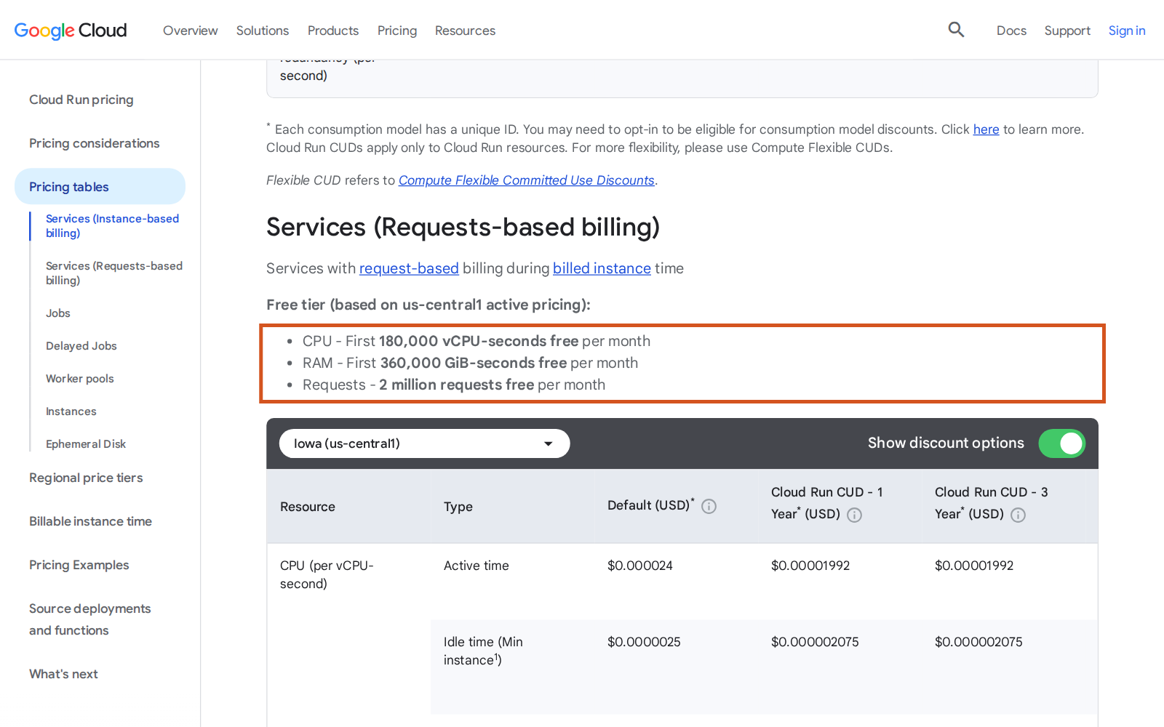Open the request-based link
1164x727 pixels.
pos(409,268)
